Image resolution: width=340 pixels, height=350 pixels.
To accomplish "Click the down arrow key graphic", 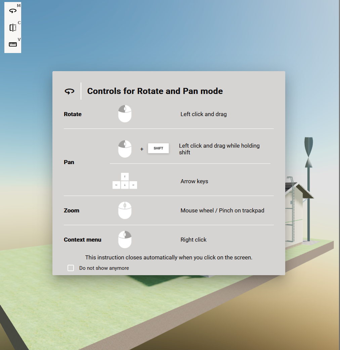I will 125,185.
